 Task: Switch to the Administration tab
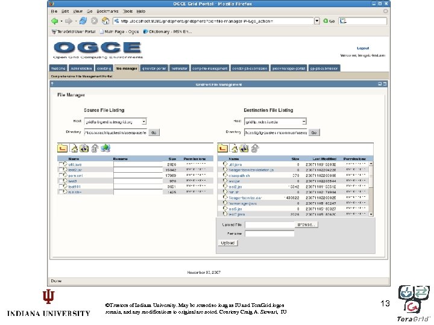81,68
